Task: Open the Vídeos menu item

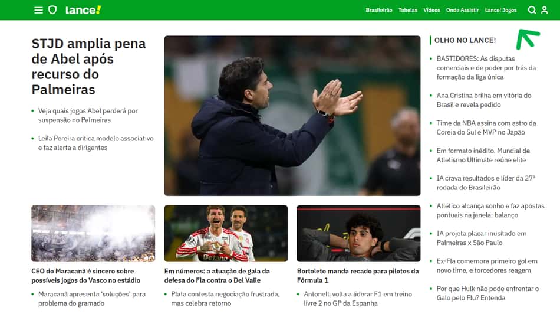Action: [x=431, y=10]
